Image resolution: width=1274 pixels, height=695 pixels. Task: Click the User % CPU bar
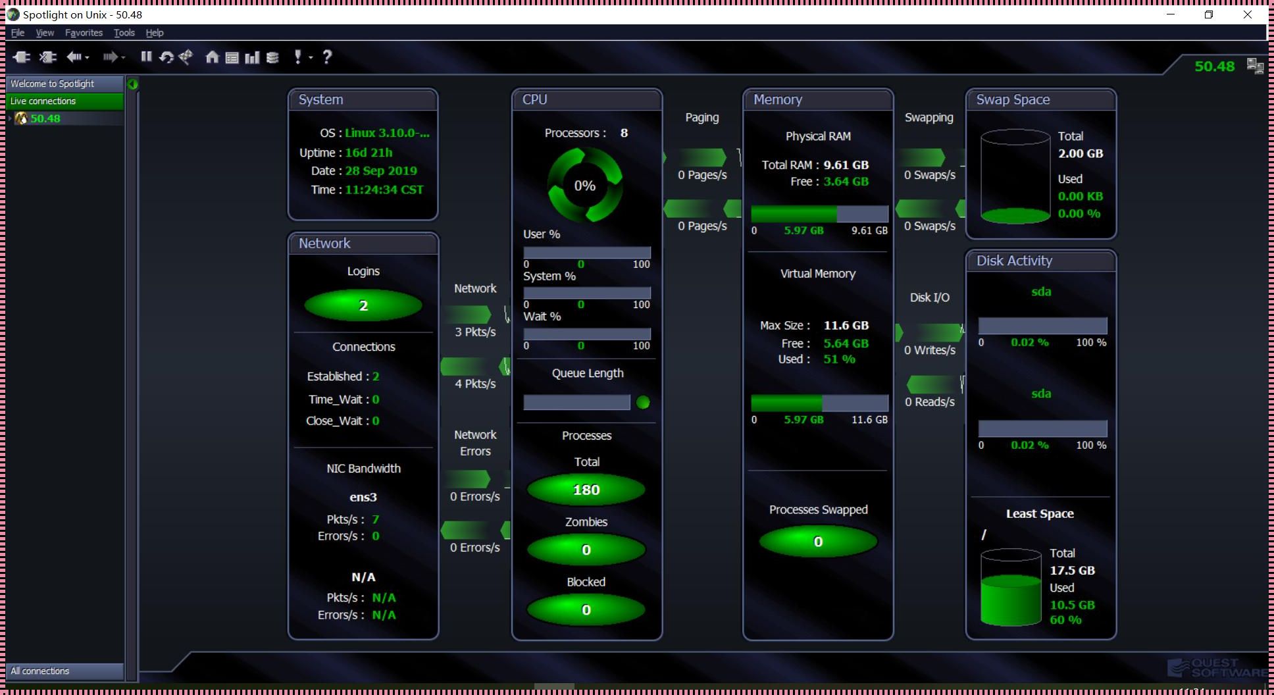coord(587,253)
